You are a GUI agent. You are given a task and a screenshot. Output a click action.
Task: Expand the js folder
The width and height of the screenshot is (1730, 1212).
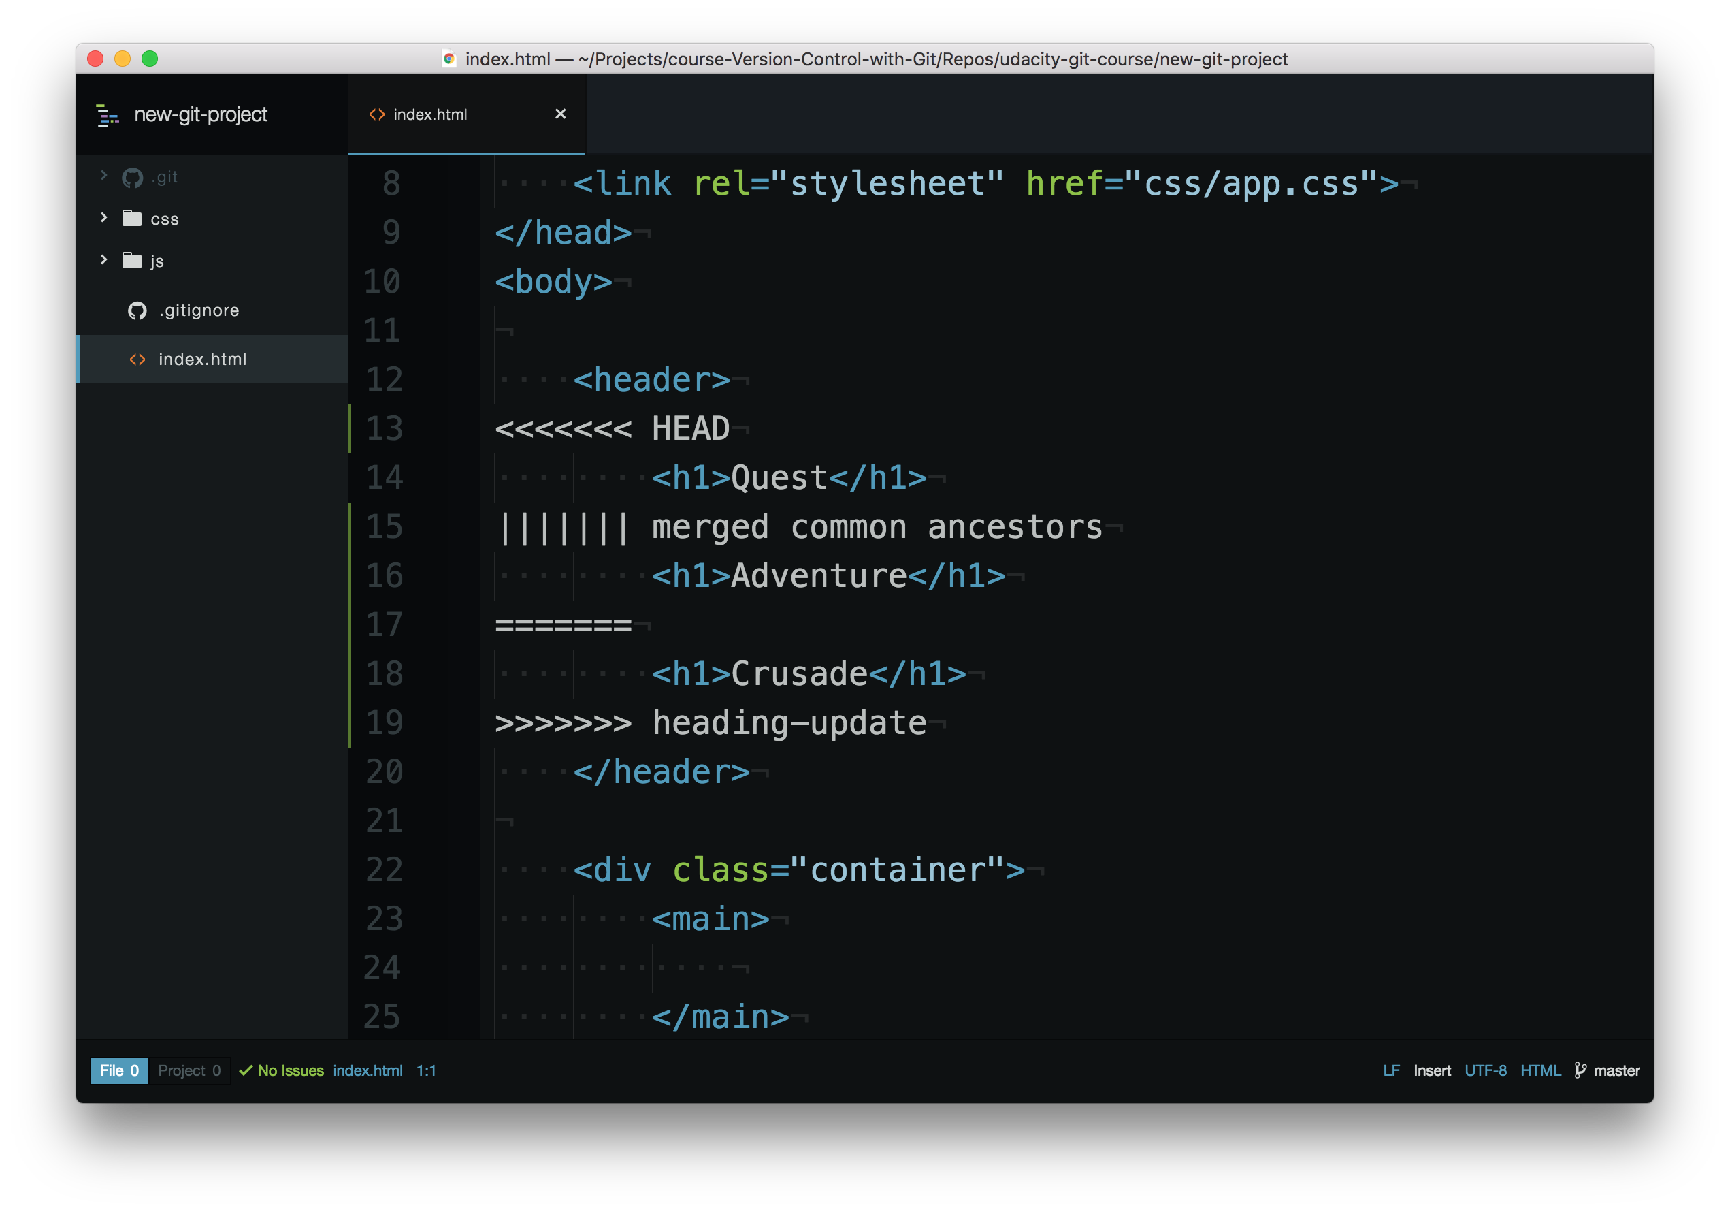(103, 259)
